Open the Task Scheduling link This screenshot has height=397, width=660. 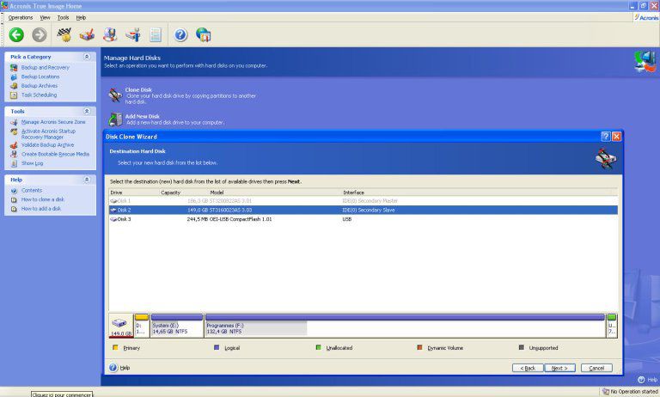(x=40, y=95)
